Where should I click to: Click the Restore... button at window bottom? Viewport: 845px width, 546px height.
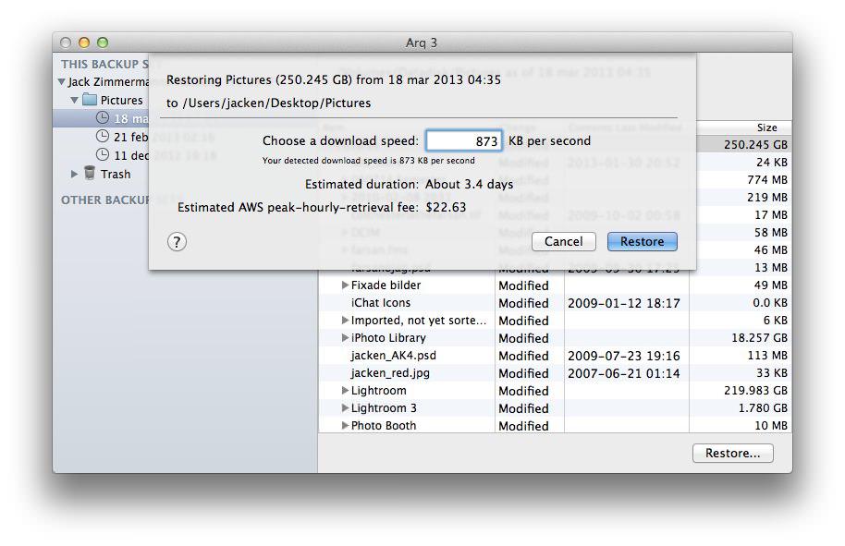(x=732, y=454)
